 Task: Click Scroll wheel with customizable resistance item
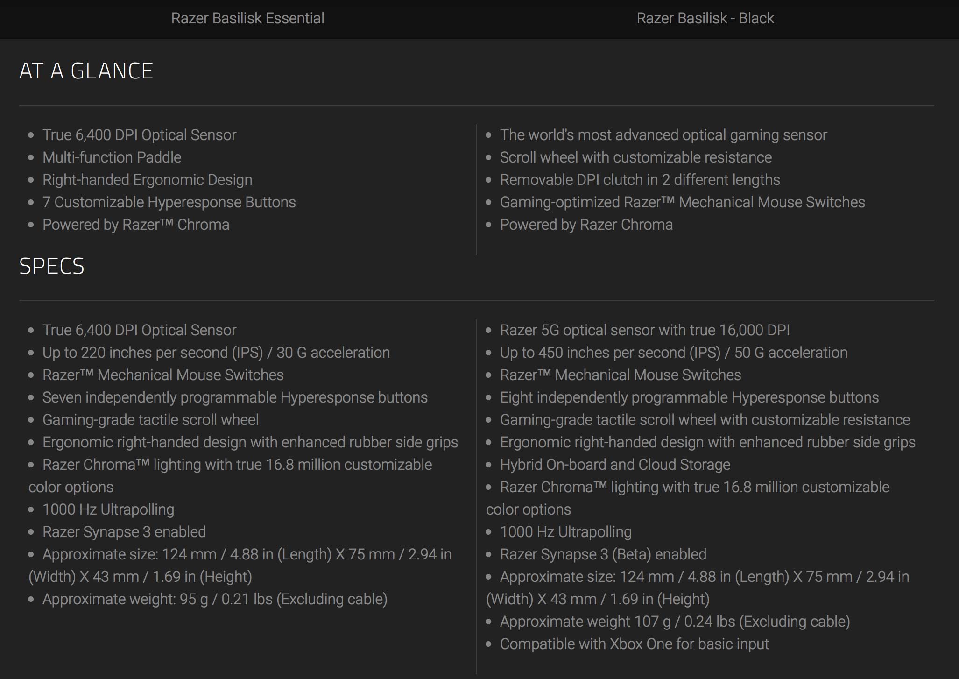[x=635, y=157]
